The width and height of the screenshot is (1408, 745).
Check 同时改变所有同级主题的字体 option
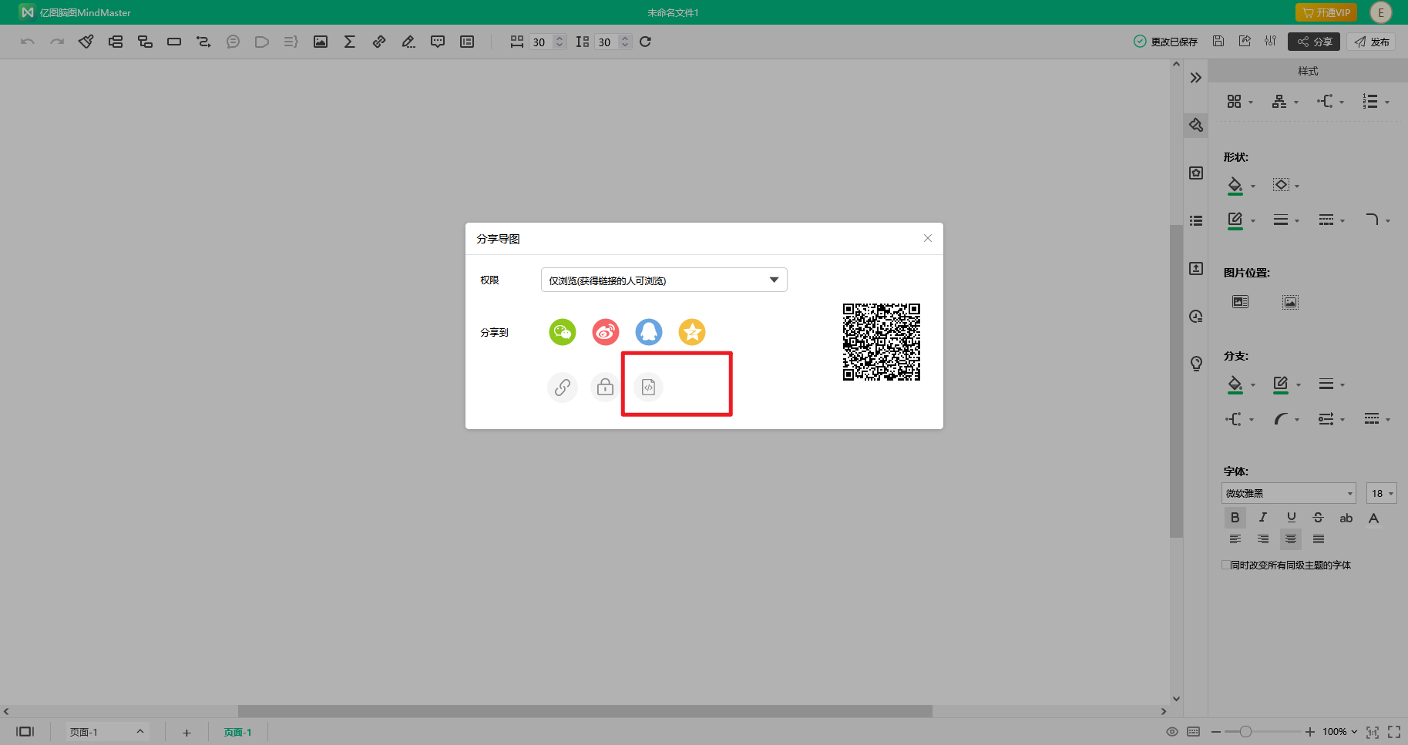1225,565
